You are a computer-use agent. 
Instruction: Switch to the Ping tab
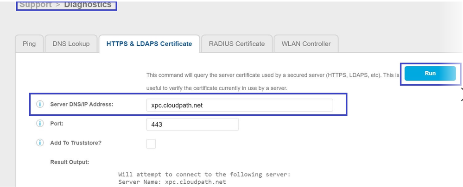pos(29,44)
